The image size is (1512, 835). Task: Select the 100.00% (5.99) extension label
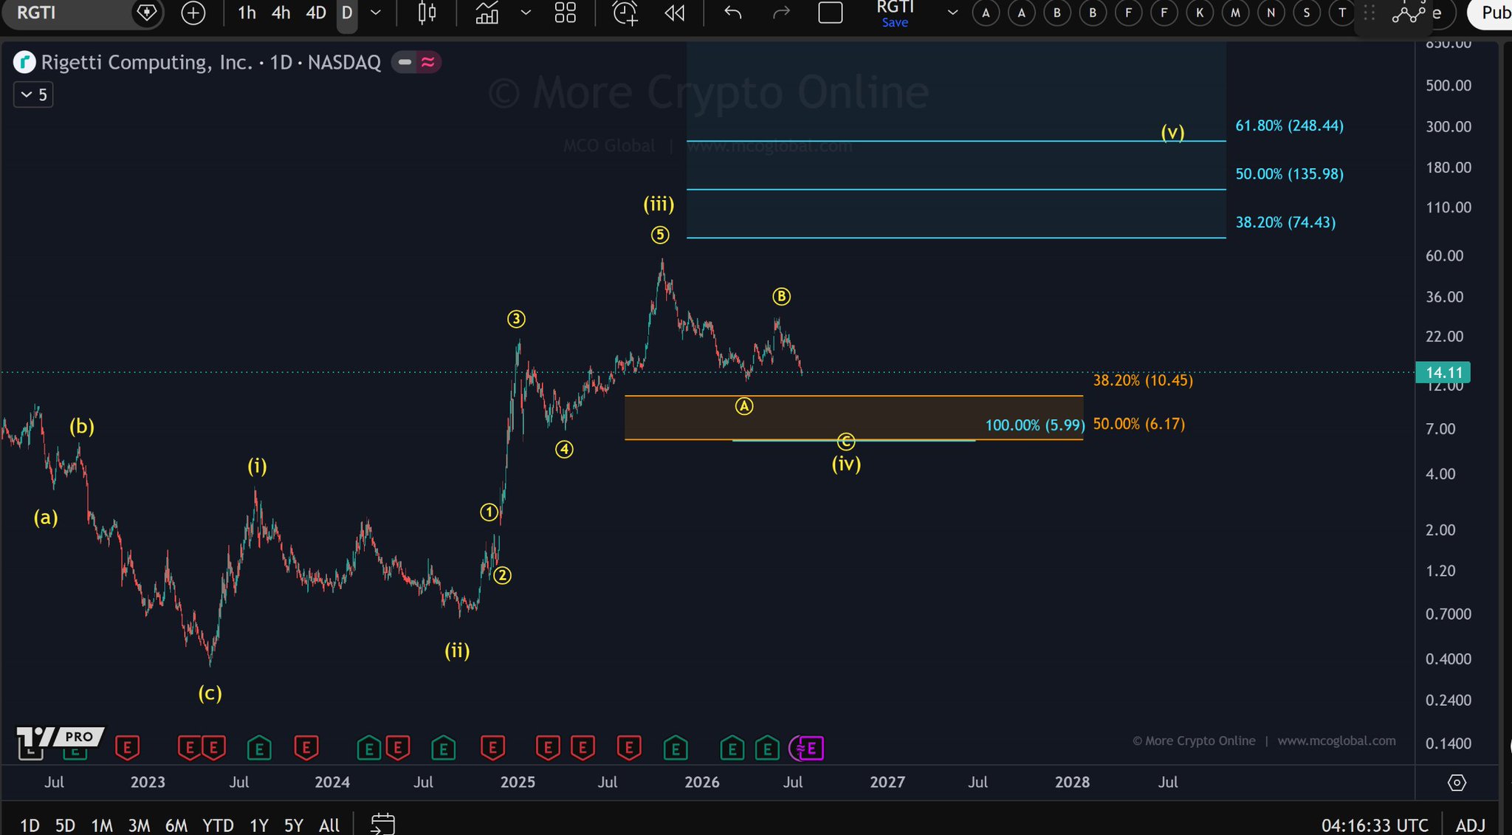(1035, 425)
